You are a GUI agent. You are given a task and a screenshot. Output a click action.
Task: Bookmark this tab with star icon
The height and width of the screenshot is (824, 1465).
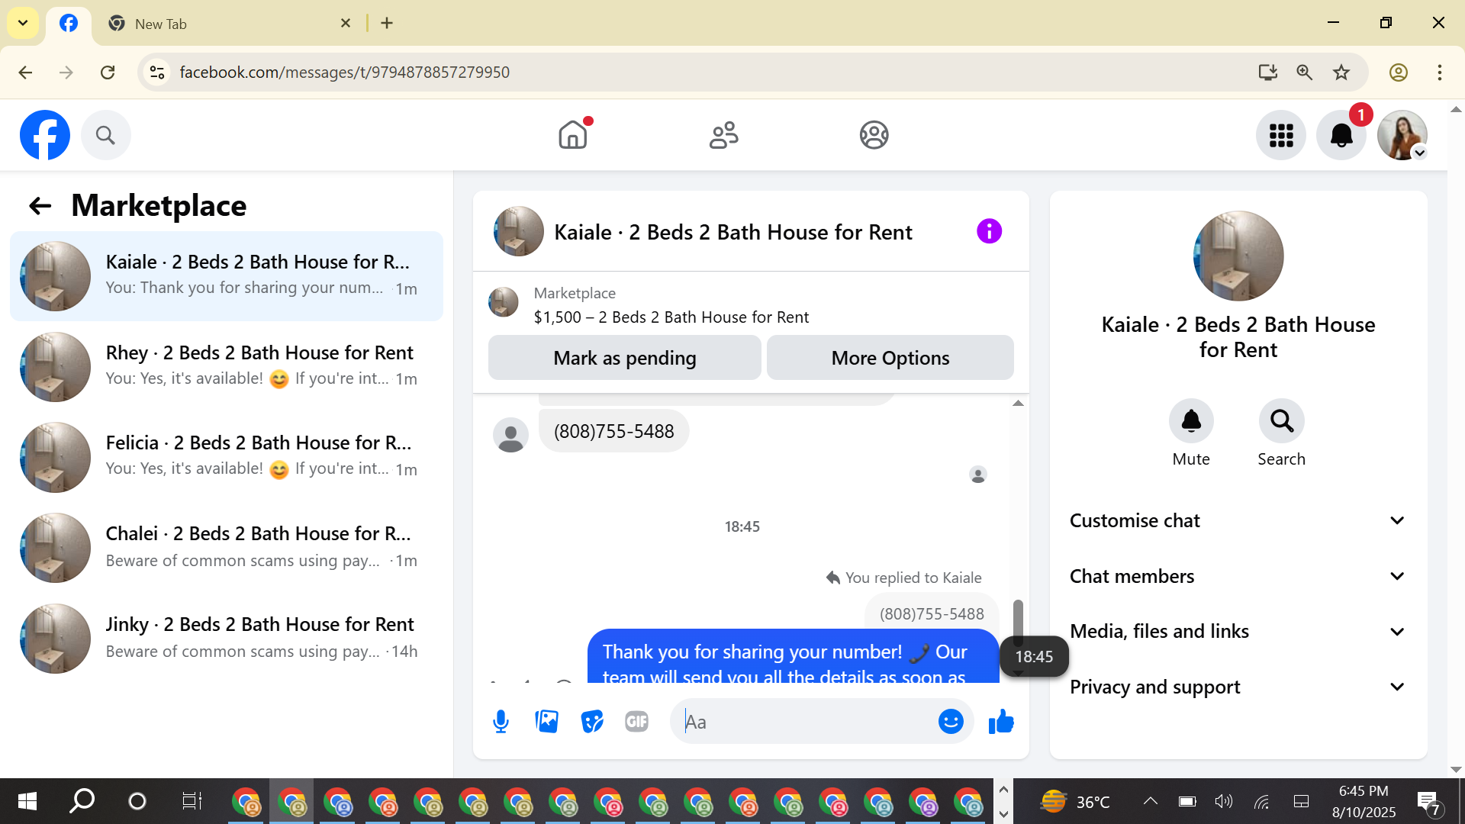[x=1341, y=72]
